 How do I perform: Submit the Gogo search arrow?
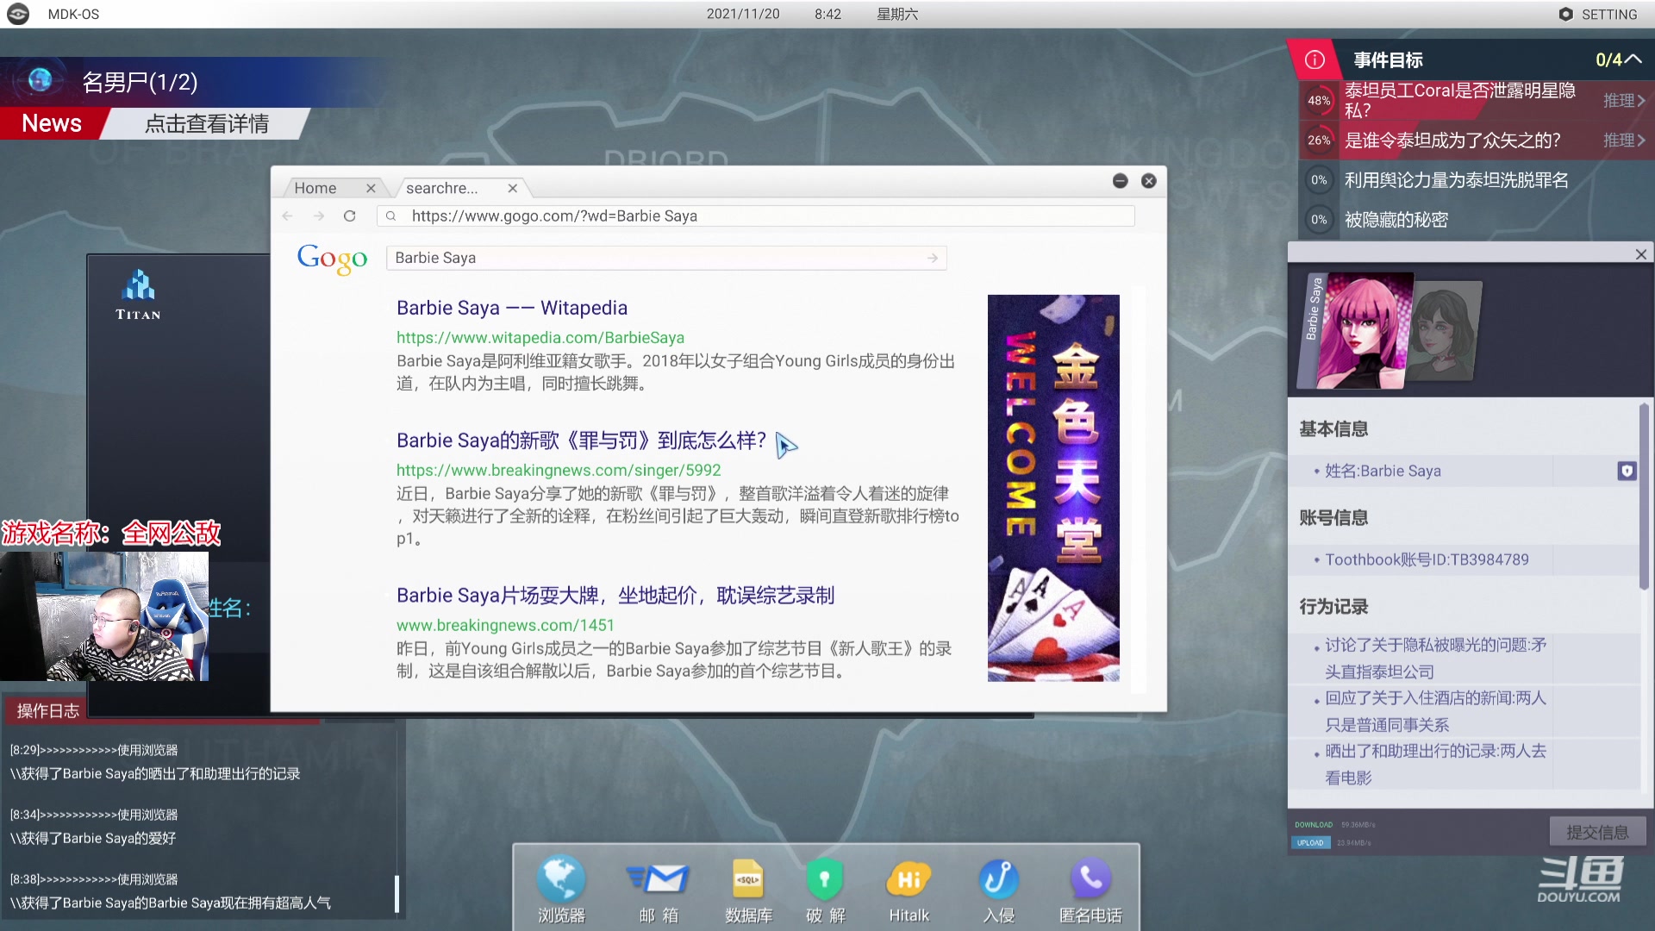point(933,258)
